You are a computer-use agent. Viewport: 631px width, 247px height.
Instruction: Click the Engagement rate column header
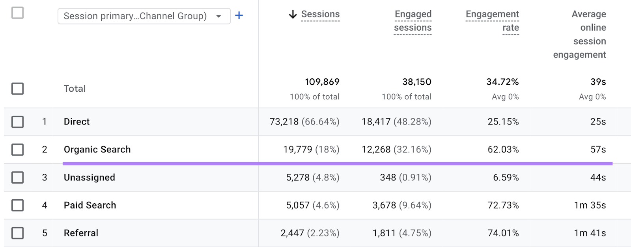492,21
